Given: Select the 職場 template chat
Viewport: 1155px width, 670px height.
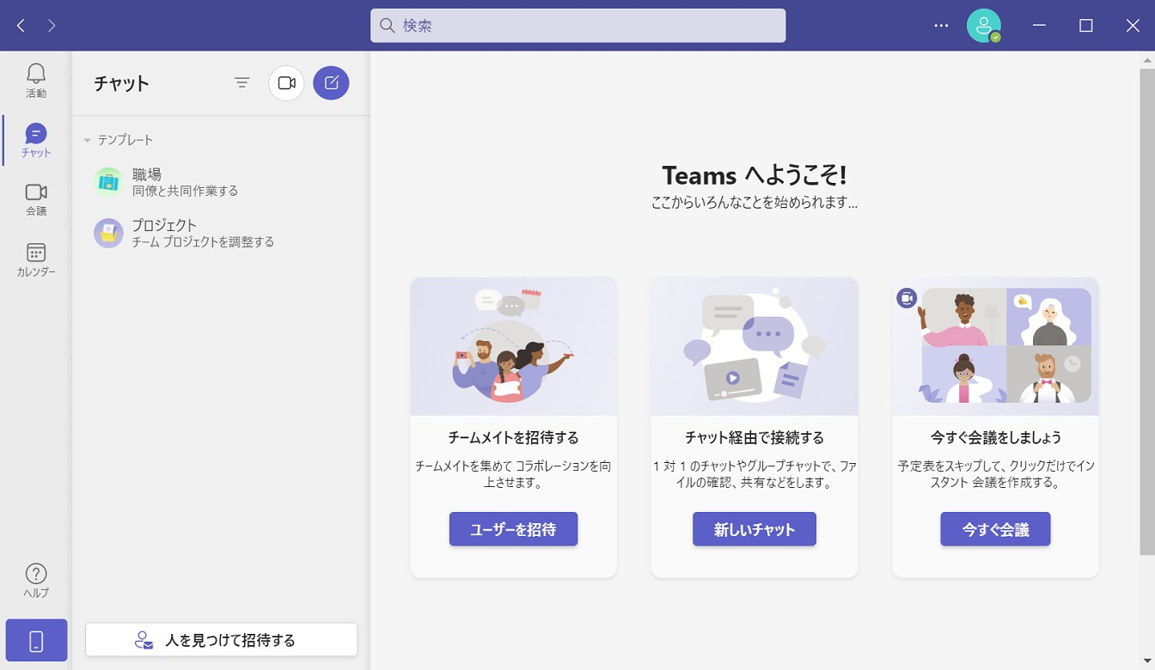Looking at the screenshot, I should pos(185,182).
